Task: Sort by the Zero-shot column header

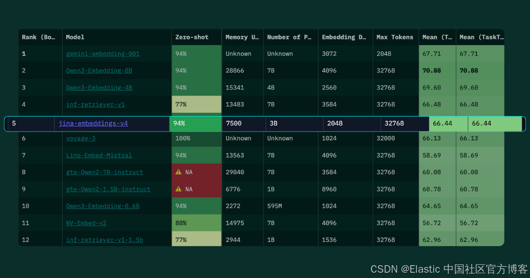Action: pyautogui.click(x=197, y=37)
